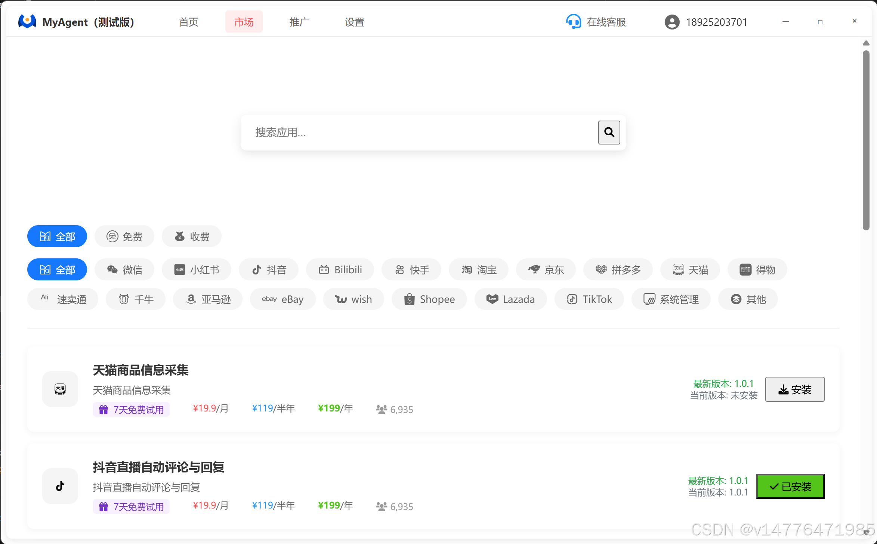
Task: Select the 其他 category chip
Action: coord(748,299)
